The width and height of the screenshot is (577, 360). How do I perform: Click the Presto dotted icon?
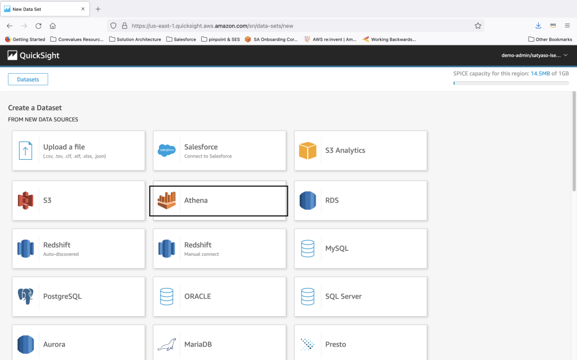point(308,345)
